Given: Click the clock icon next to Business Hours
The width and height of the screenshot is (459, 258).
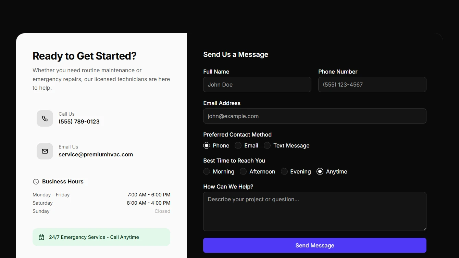Looking at the screenshot, I should tap(36, 182).
